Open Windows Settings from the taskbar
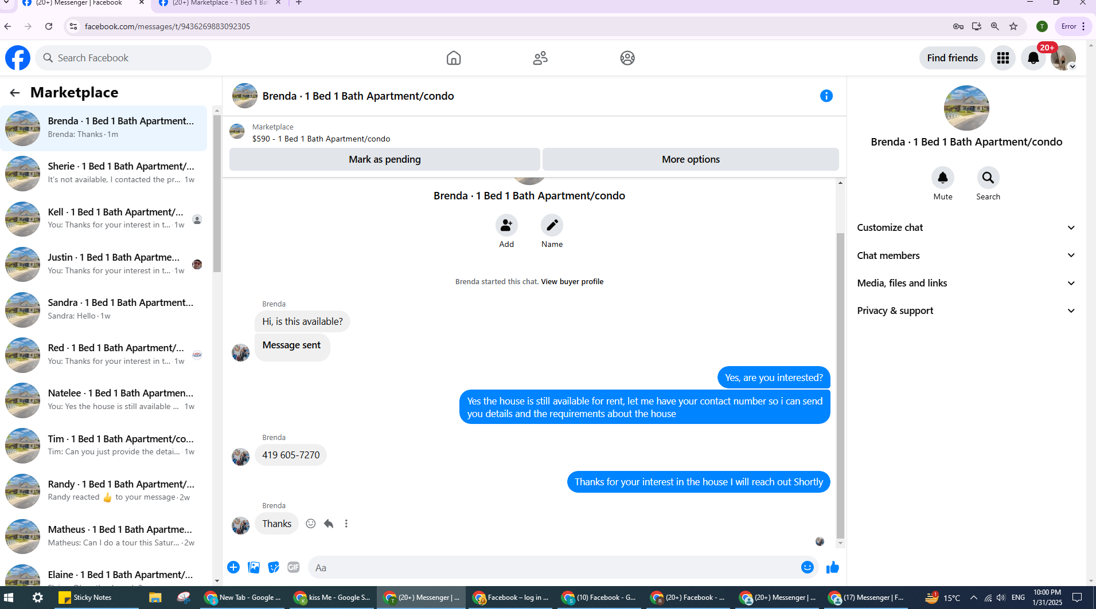 (38, 598)
